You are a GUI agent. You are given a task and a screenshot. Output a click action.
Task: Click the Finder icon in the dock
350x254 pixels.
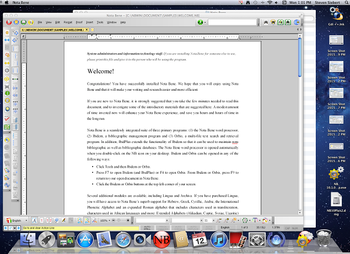[x=28, y=240]
